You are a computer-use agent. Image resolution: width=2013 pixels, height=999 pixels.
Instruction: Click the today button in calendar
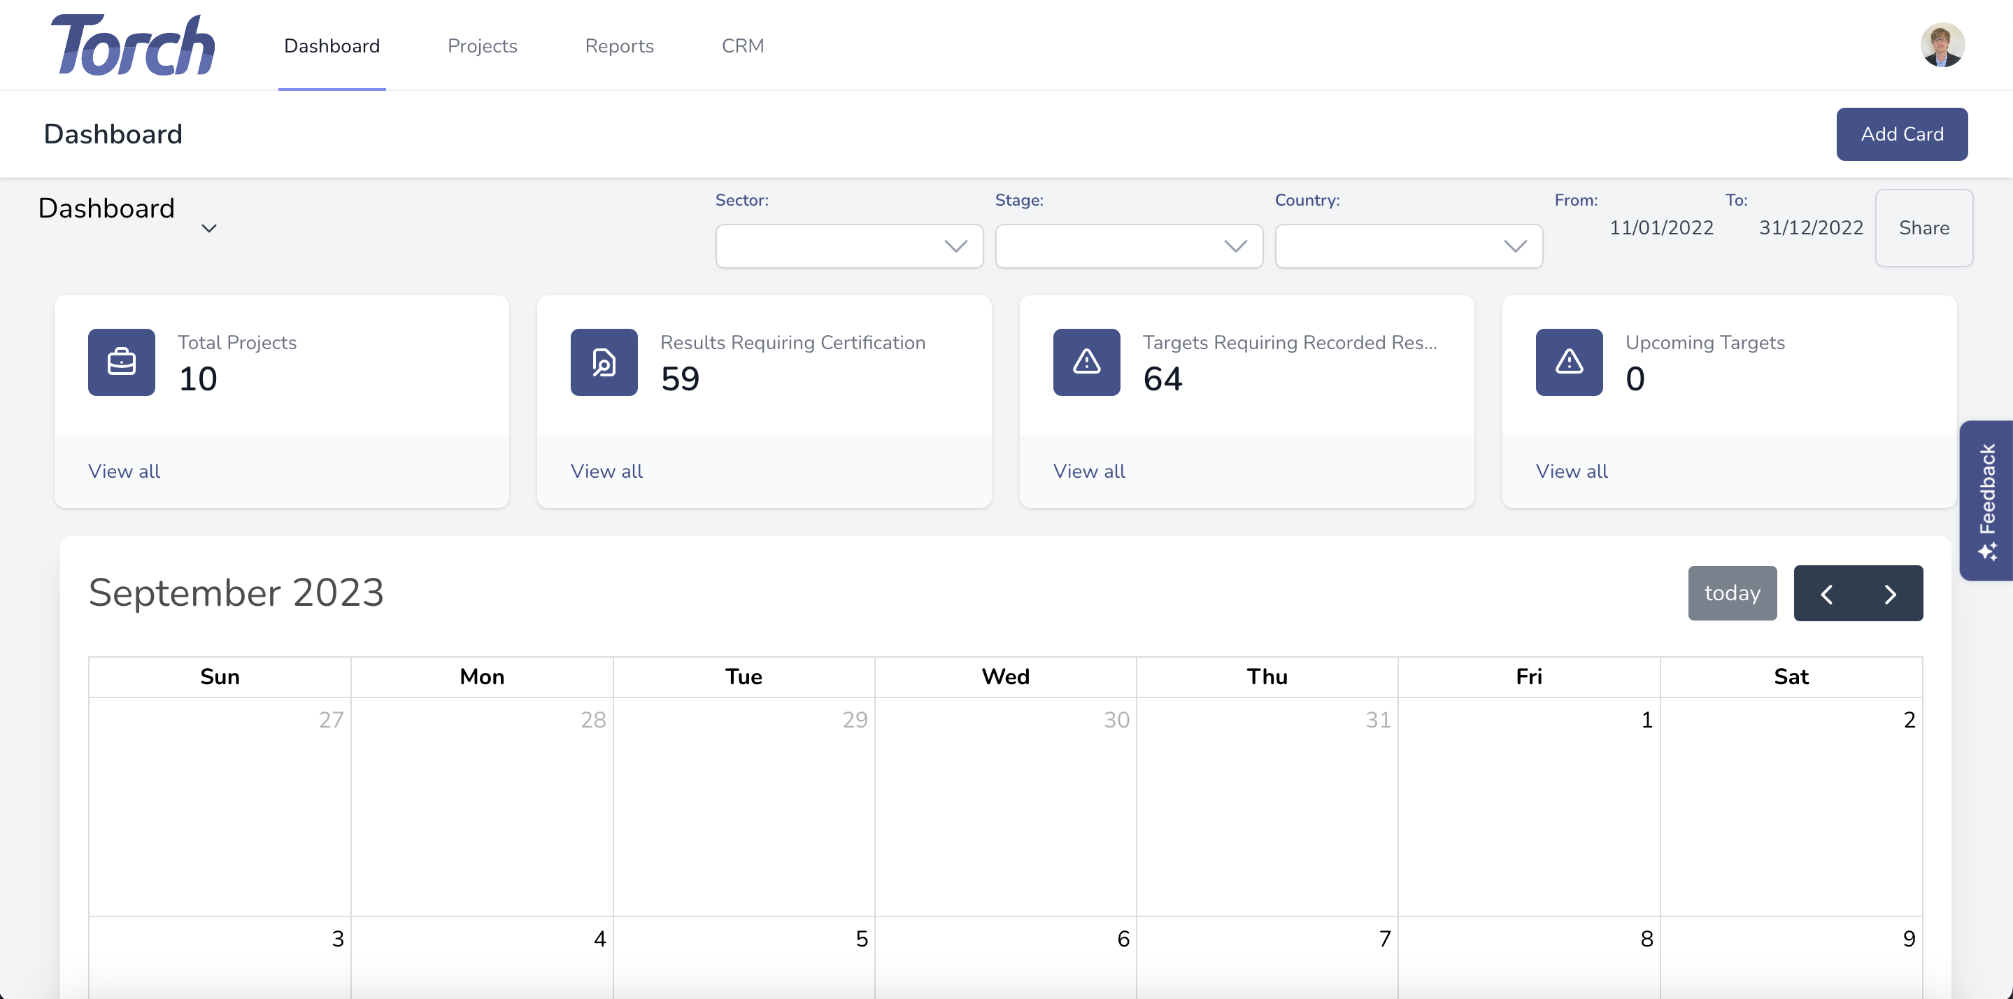1732,593
